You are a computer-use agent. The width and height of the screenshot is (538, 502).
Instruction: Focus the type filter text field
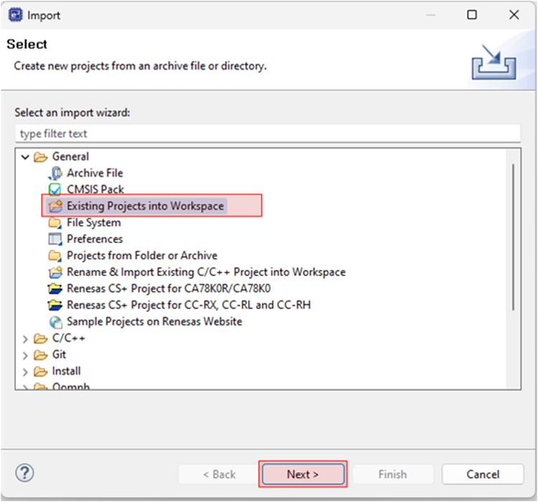coord(268,133)
